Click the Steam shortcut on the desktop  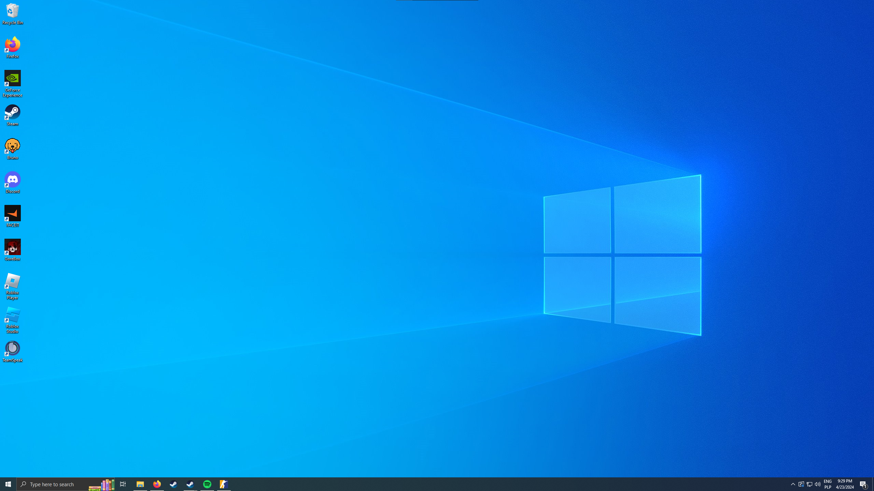pos(13,115)
